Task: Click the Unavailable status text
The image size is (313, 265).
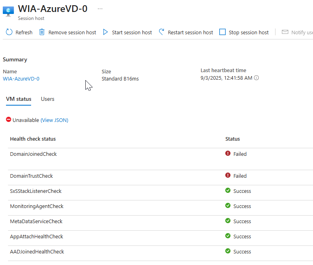Action: (x=26, y=120)
